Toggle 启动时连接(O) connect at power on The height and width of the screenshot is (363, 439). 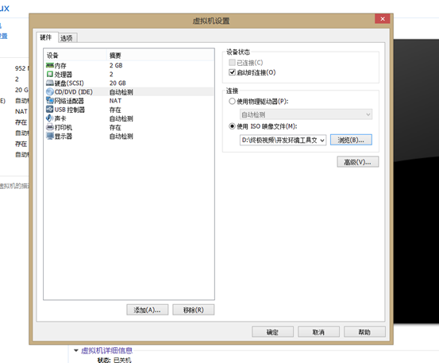[x=232, y=72]
